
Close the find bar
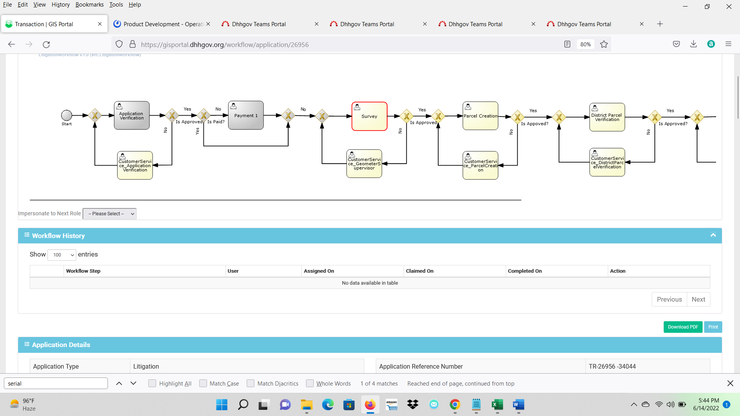click(x=730, y=383)
